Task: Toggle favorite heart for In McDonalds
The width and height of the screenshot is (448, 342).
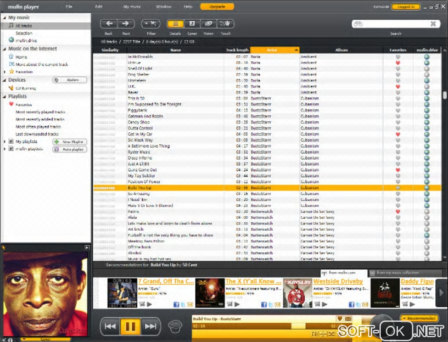Action: click(398, 57)
